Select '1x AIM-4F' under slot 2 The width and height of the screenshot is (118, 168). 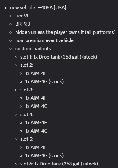[36, 73]
